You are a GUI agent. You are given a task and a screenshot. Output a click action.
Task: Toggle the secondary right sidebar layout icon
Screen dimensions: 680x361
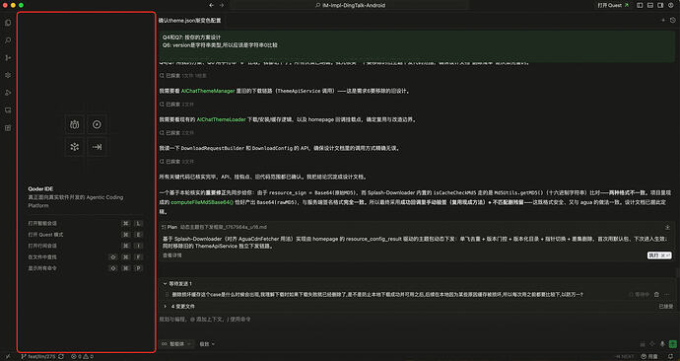coord(660,5)
